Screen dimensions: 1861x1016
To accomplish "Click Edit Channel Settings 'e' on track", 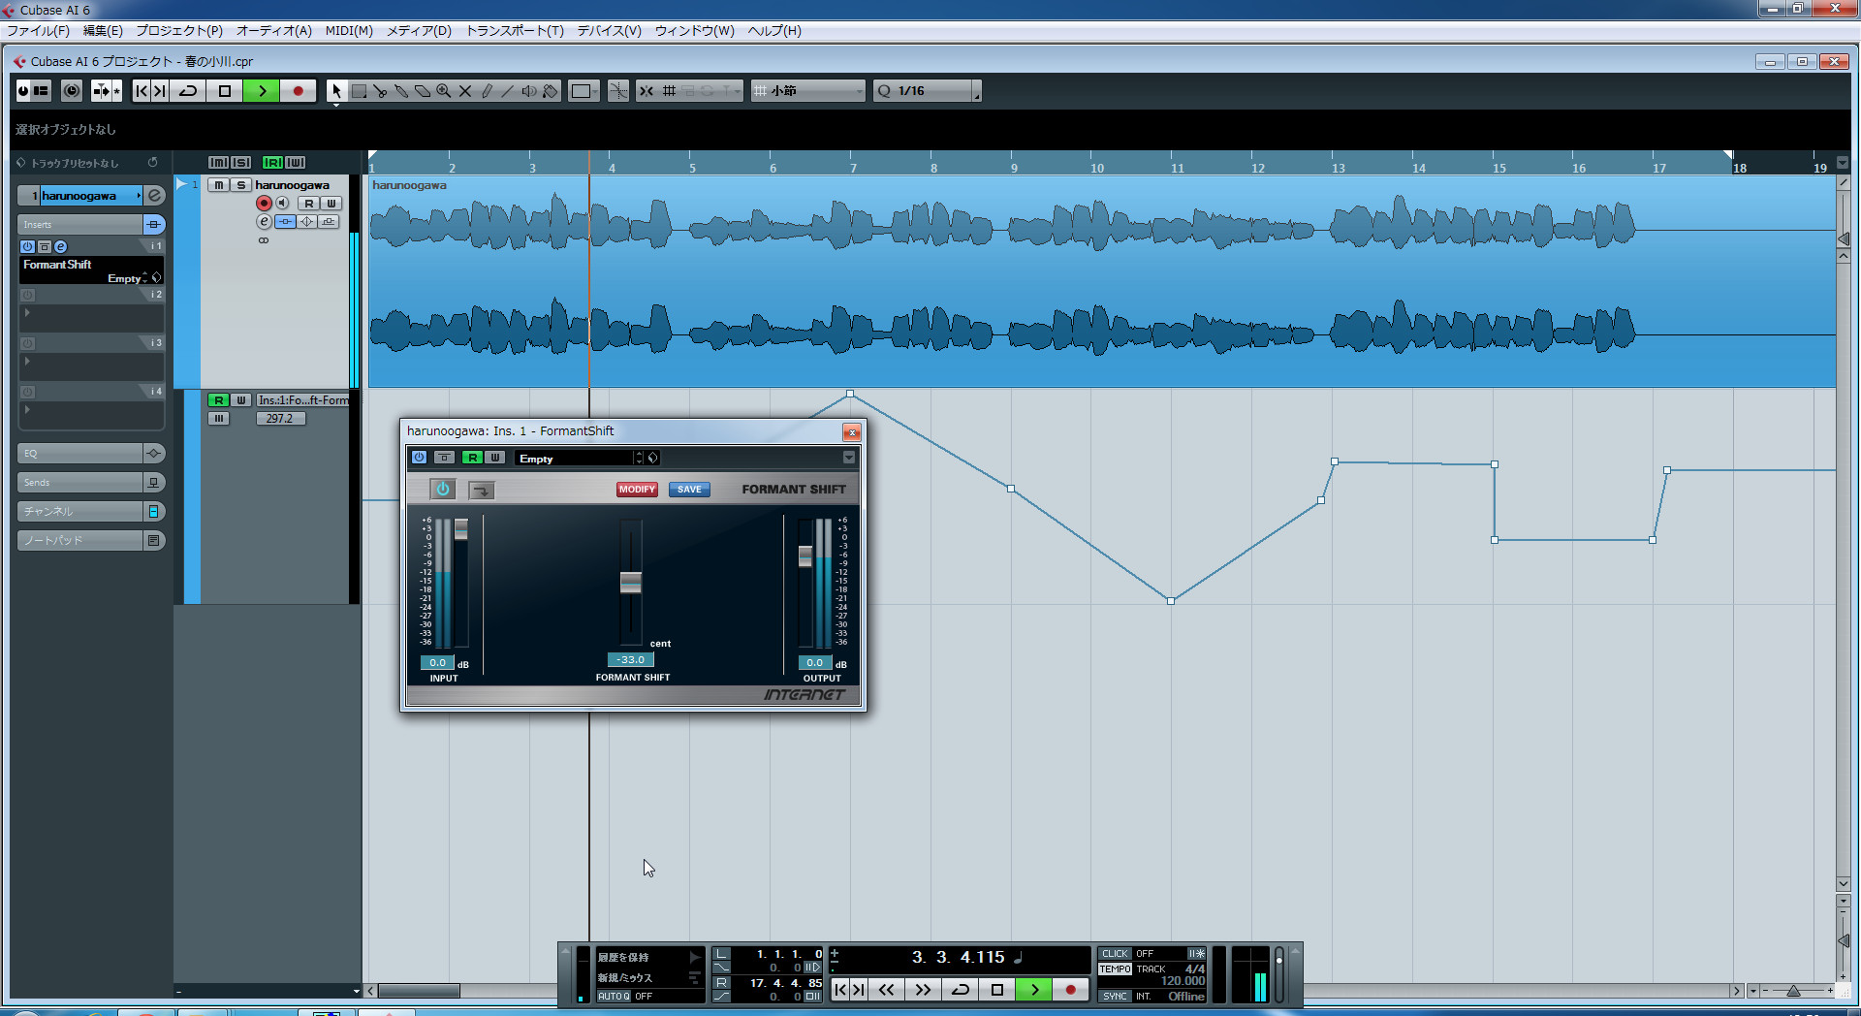I will 264,222.
